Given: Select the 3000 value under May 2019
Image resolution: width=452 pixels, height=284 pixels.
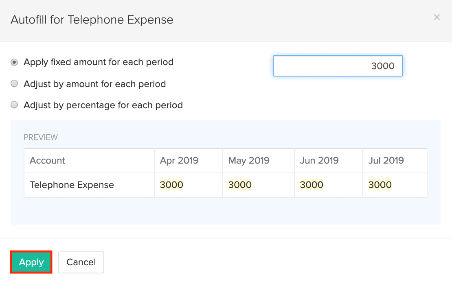Looking at the screenshot, I should coord(240,185).
